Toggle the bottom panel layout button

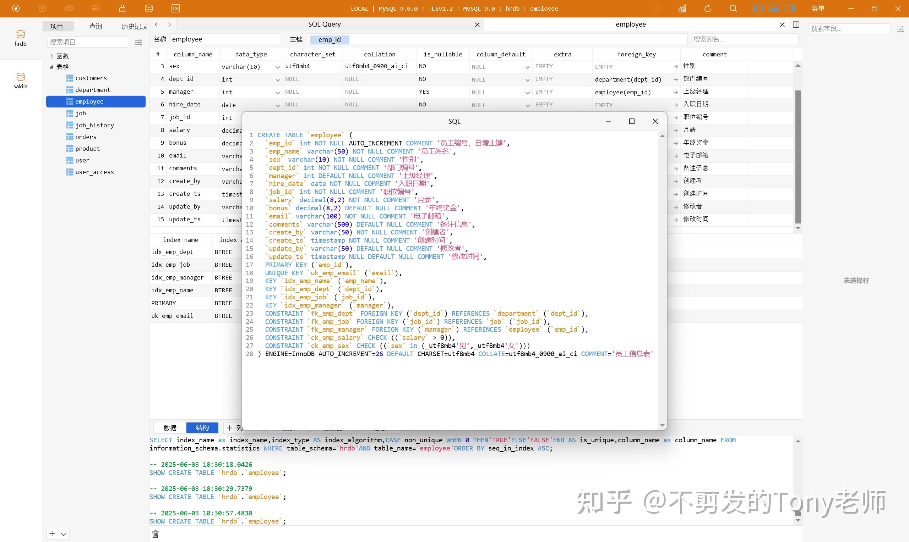tap(773, 8)
